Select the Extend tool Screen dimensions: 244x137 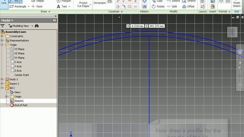coord(173,1)
